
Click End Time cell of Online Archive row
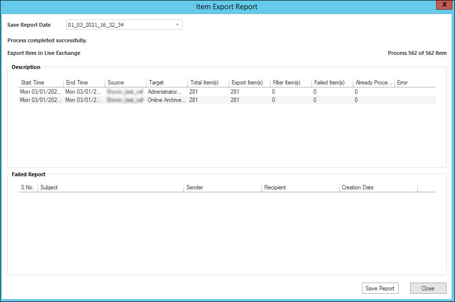click(83, 100)
